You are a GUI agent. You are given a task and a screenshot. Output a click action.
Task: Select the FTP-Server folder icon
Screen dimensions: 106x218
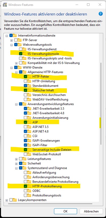click(x=20, y=40)
